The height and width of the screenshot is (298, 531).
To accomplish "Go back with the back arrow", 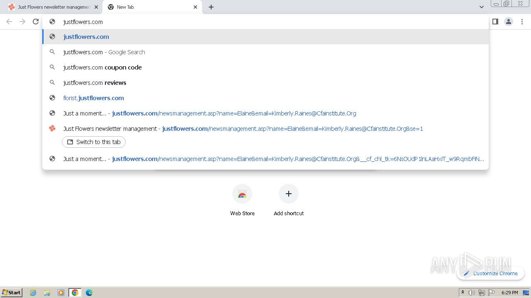I will point(9,22).
